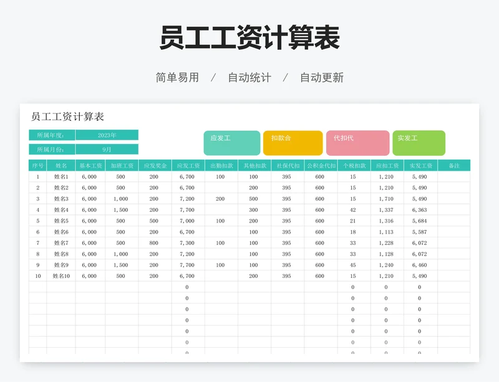Select the 45 个税扣款 cell

pos(354,265)
